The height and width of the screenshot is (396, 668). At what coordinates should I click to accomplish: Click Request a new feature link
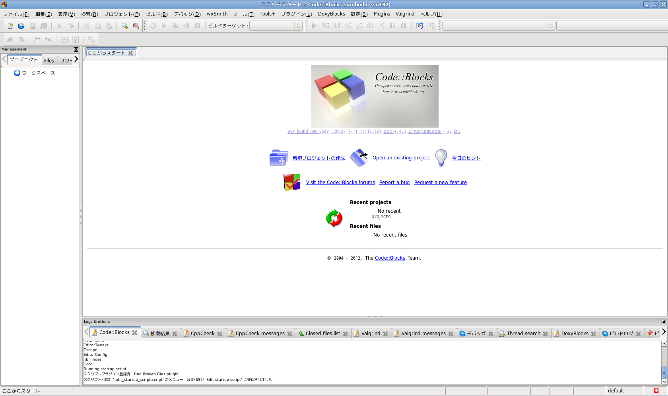pyautogui.click(x=441, y=182)
